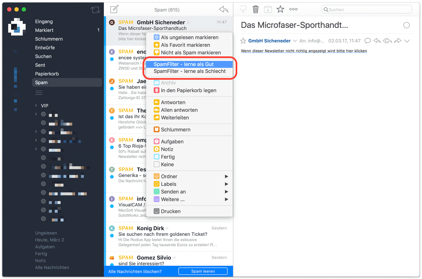Toggle the circle marker beside message subject
The height and width of the screenshot is (279, 422).
[x=406, y=25]
